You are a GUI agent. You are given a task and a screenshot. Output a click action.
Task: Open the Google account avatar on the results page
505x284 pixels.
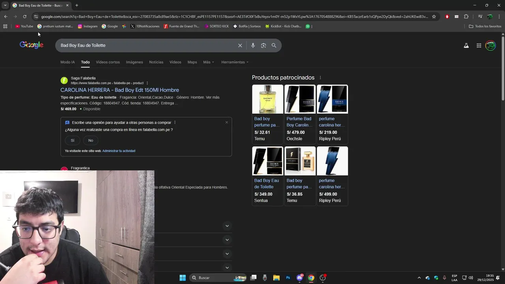tap(490, 45)
